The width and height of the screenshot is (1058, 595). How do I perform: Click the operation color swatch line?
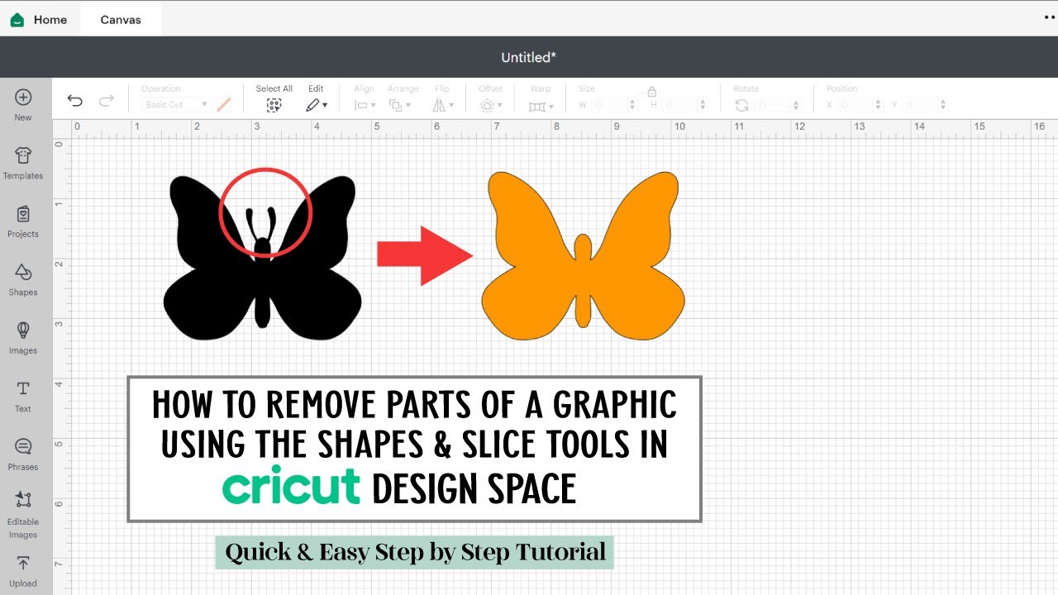pyautogui.click(x=224, y=105)
